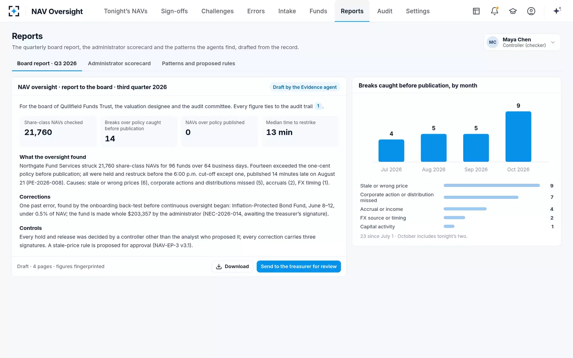Click the Reports page heading
The height and width of the screenshot is (358, 573).
[x=27, y=36]
